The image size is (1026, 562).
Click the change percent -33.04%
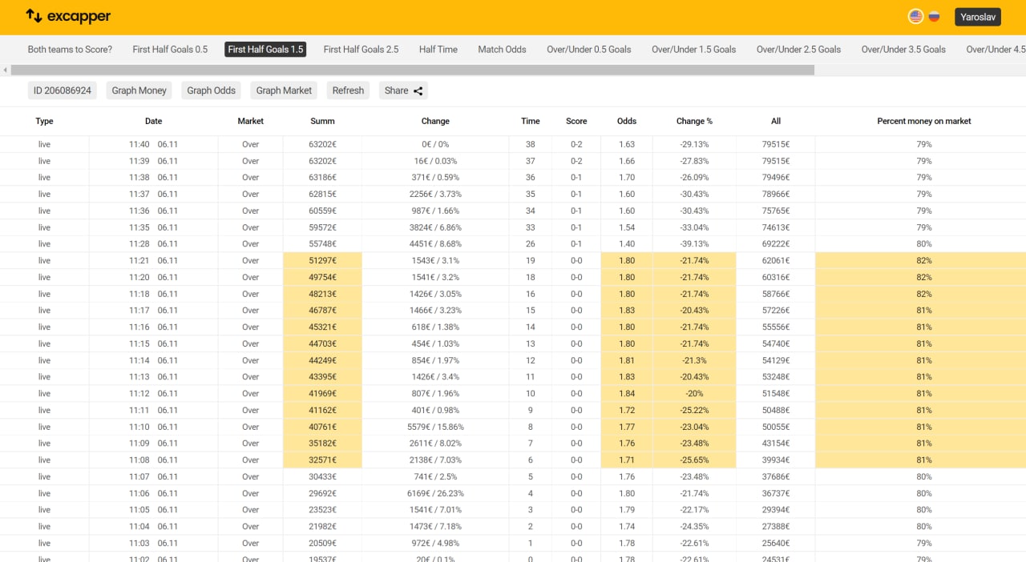point(694,227)
